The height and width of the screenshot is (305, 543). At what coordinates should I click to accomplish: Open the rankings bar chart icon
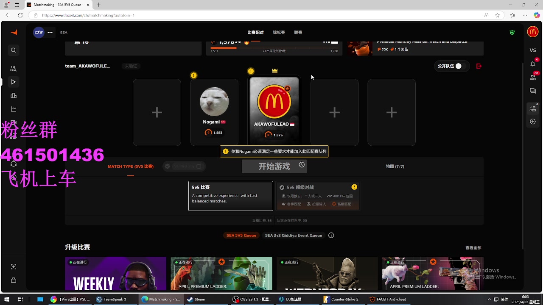coord(14,96)
